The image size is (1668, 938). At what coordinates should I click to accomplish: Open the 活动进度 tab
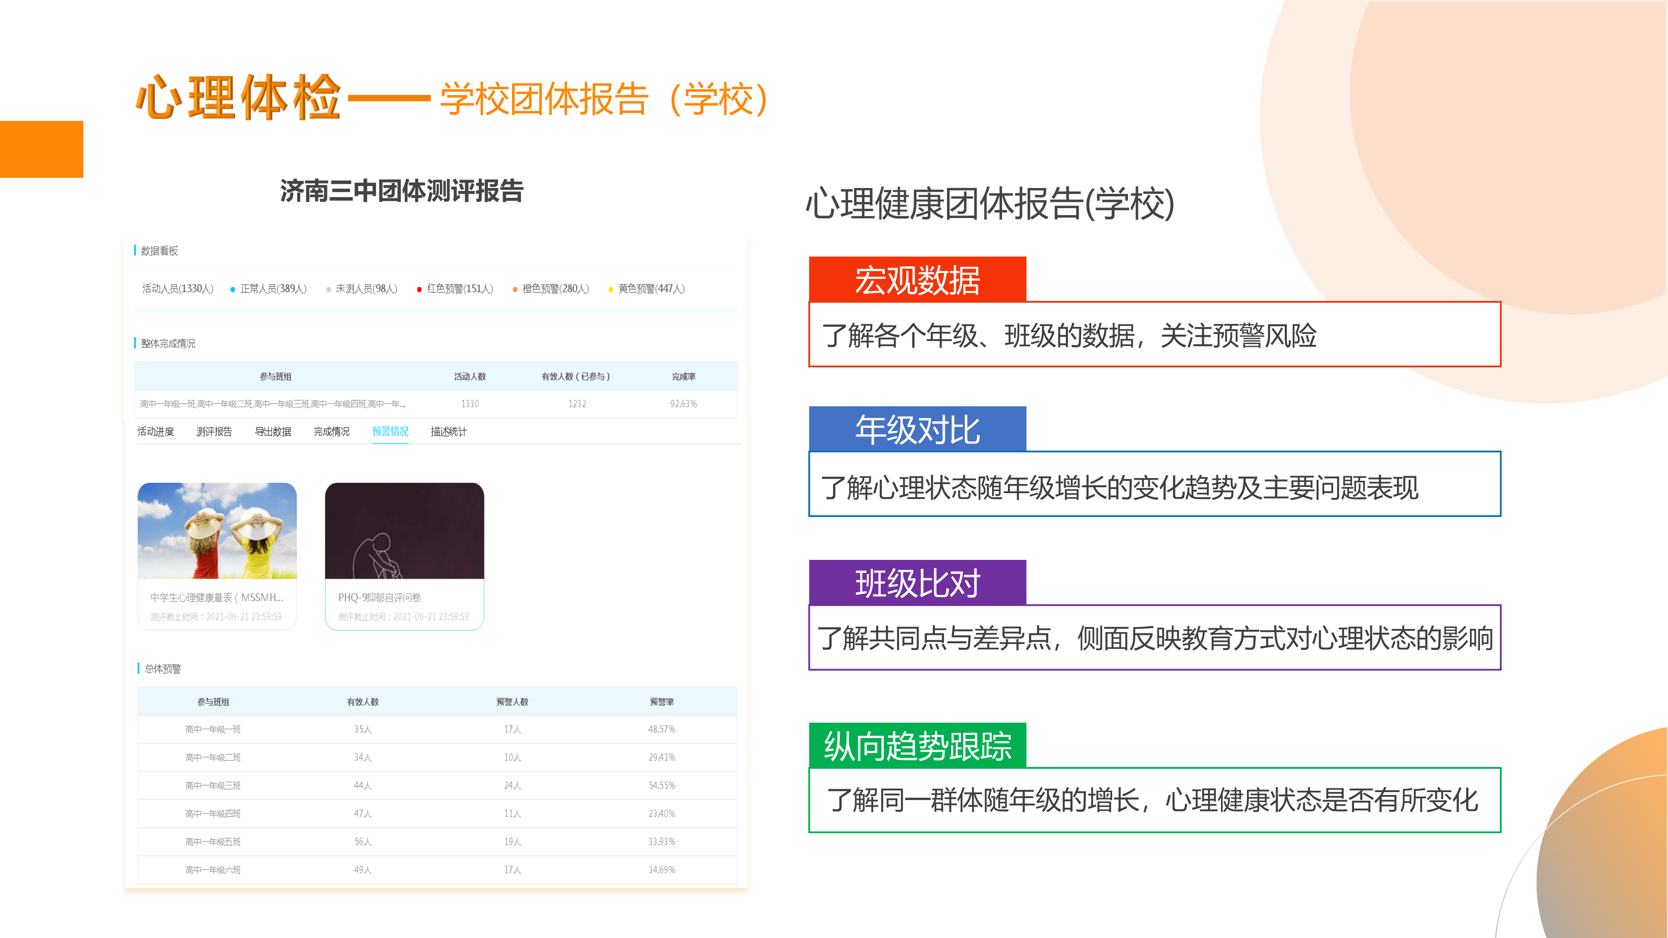click(x=156, y=432)
